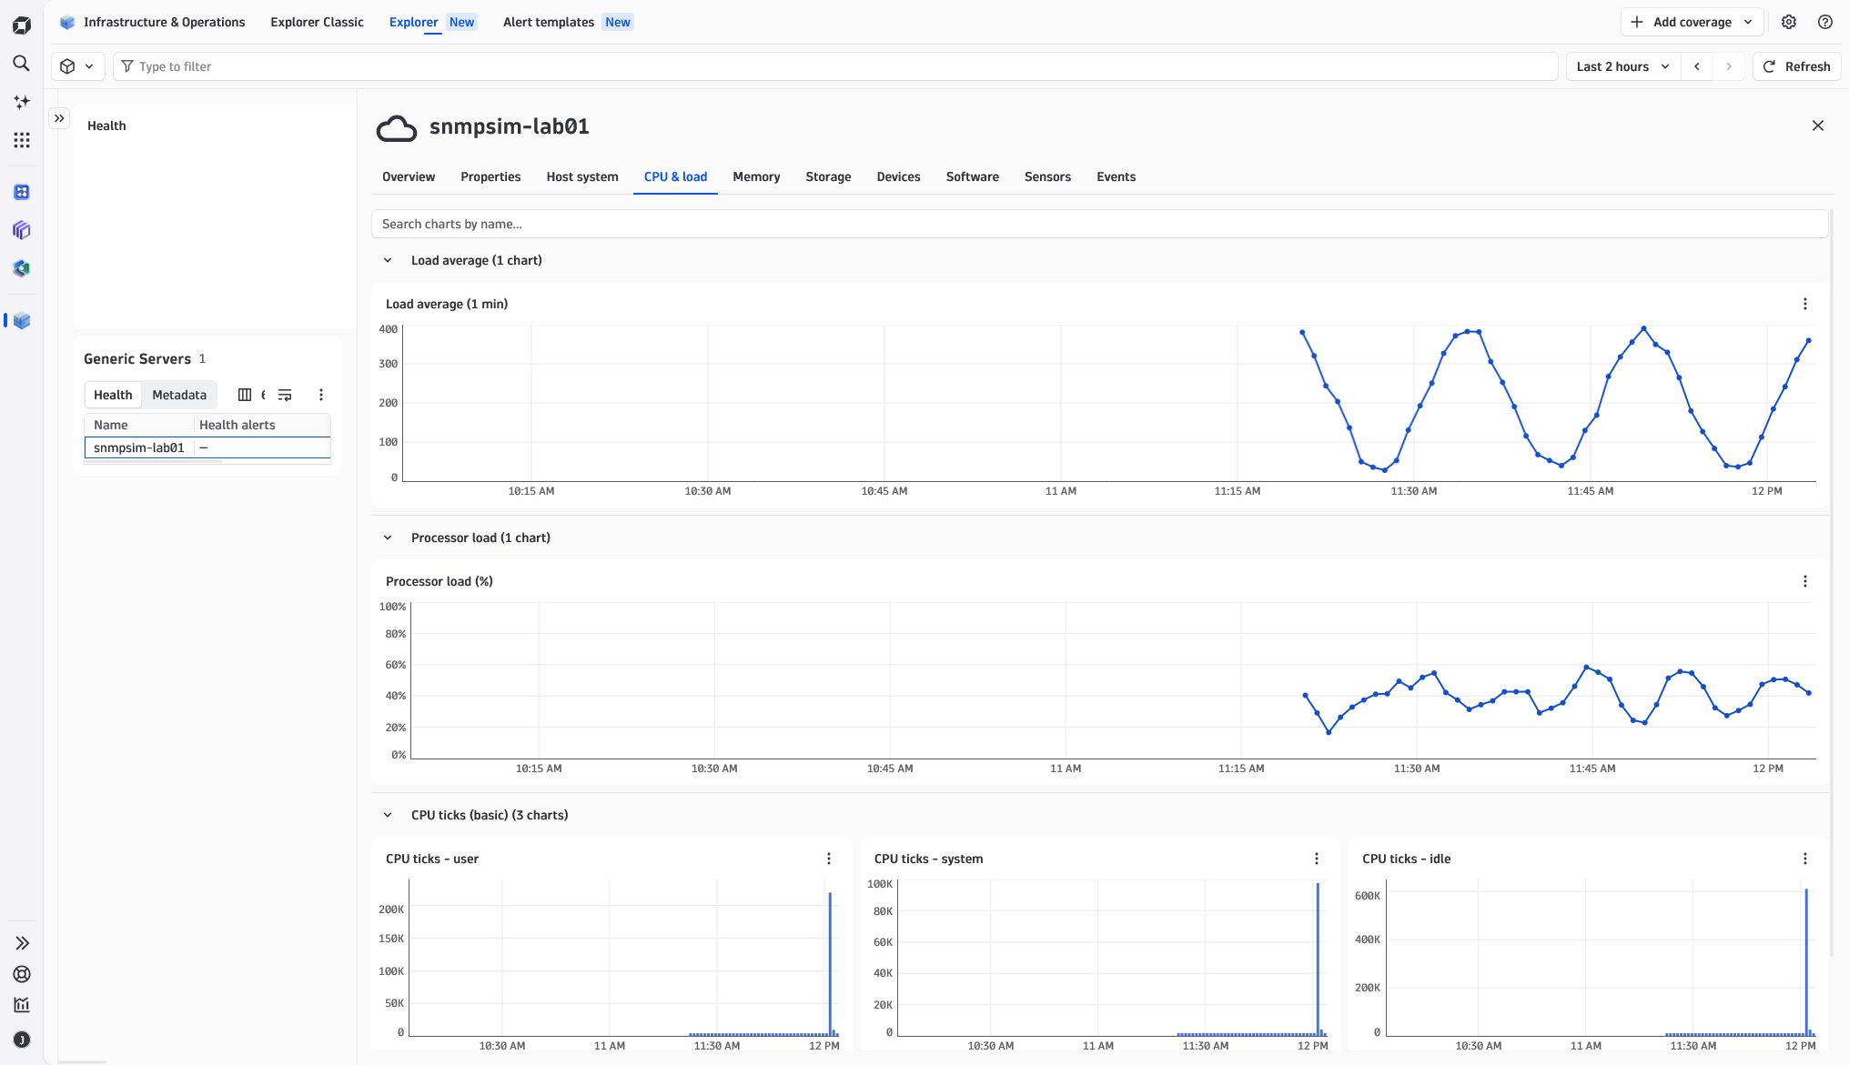Close the snmpsim-lab01 details panel
Image resolution: width=1849 pixels, height=1065 pixels.
click(1818, 126)
